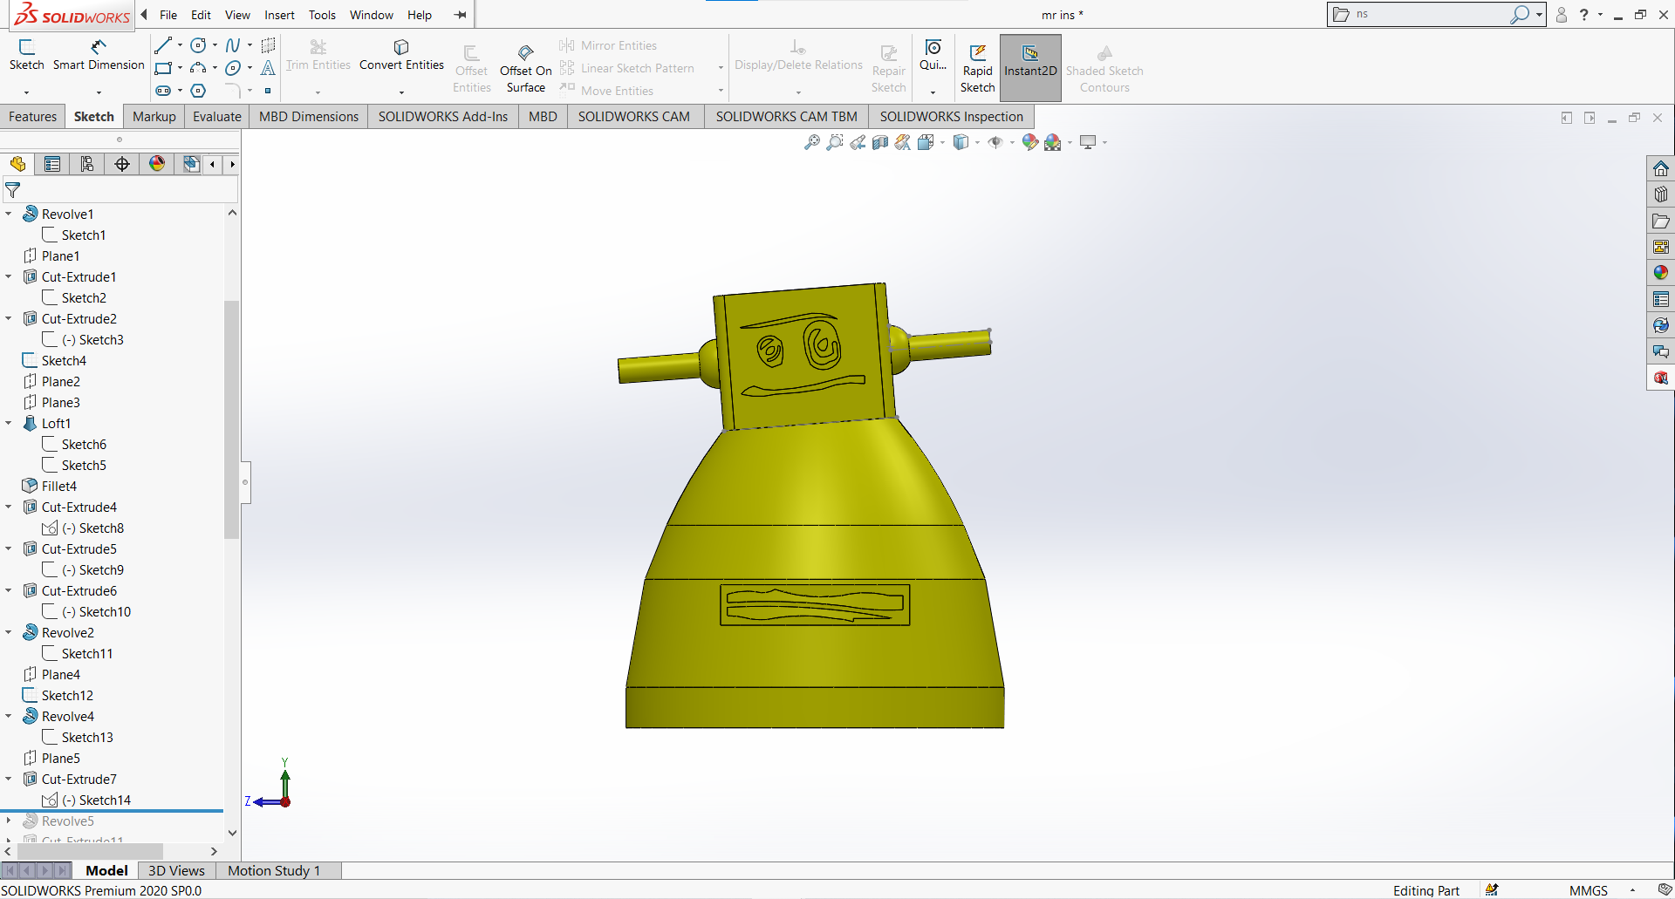Viewport: 1675px width, 899px height.
Task: Switch to the Motion Study 1 tab
Action: [x=274, y=870]
